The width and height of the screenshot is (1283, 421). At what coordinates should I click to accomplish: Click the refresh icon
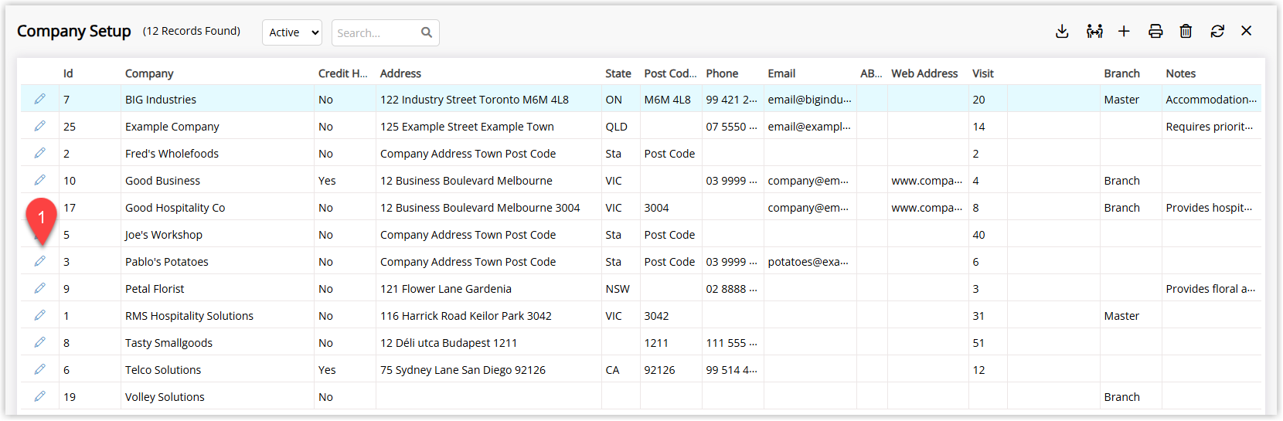(x=1217, y=31)
